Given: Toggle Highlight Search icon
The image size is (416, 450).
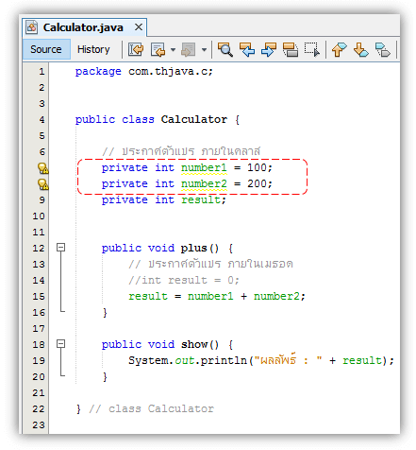Looking at the screenshot, I should click(x=291, y=49).
